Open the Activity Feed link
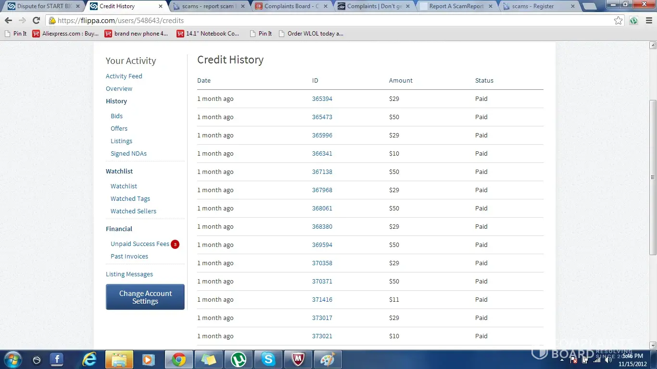 (x=124, y=76)
